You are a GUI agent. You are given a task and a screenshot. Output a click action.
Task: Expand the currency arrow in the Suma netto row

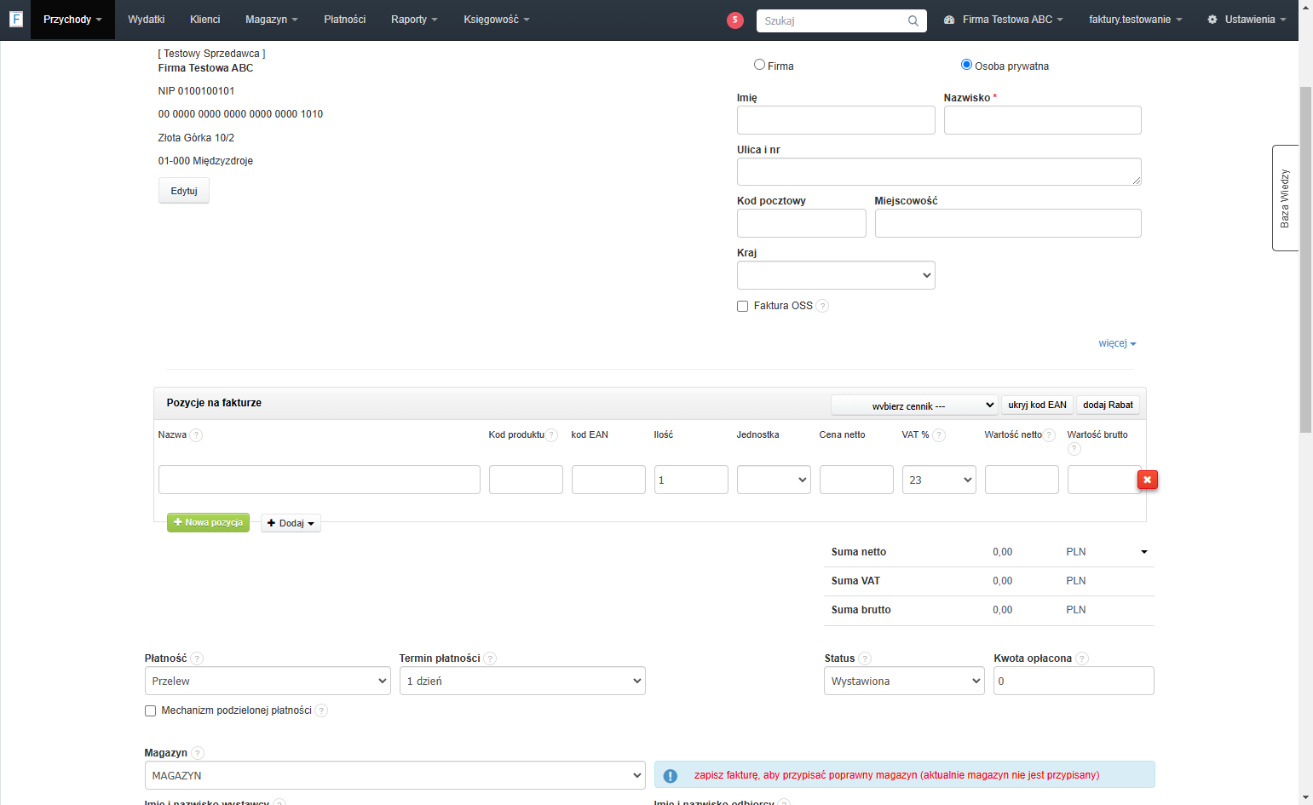tap(1144, 552)
